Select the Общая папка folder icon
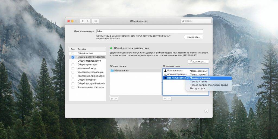Image resolution: width=278 pixels, height=139 pixels. pos(112,71)
